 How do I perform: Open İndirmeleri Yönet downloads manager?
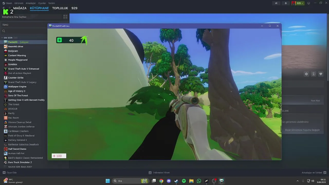pos(159,173)
